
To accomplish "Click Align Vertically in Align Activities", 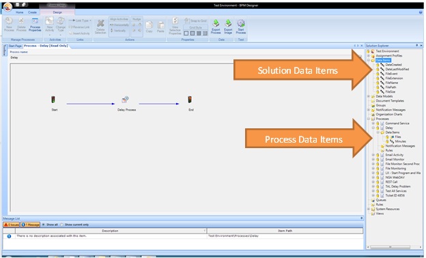I will [118, 31].
